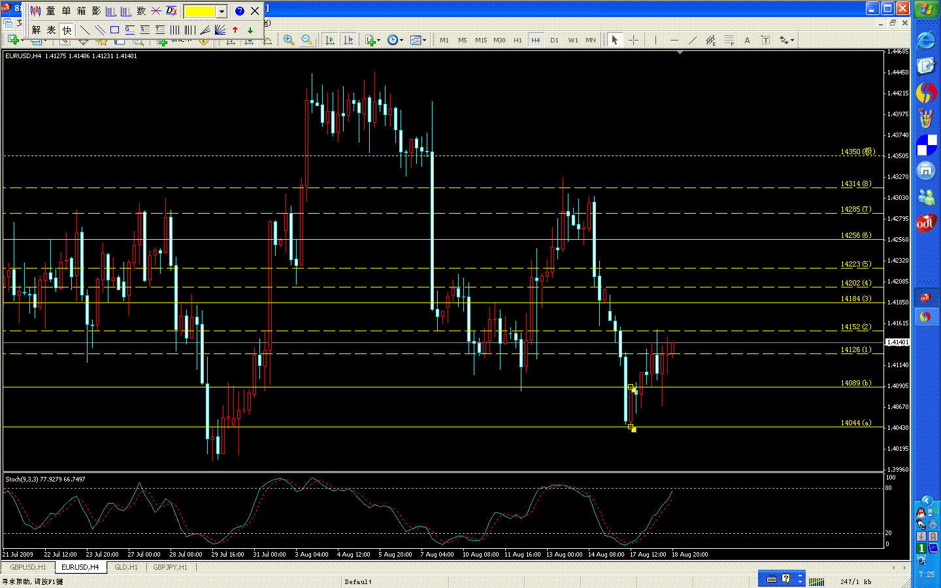This screenshot has width=941, height=588.
Task: Select the EURUSD,H4 chart tab
Action: pyautogui.click(x=80, y=567)
